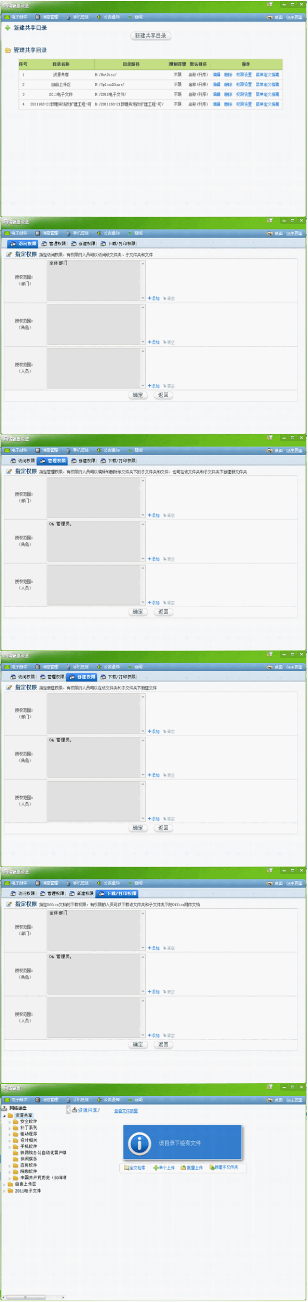Image resolution: width=308 pixels, height=1302 pixels.
Task: Click the back arrow beside 资源共享/ path
Action: click(x=68, y=1109)
